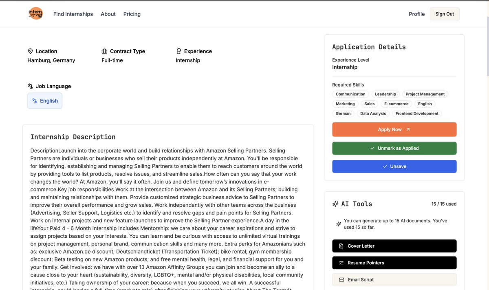This screenshot has height=290, width=489.
Task: Select the Leadership skill tag
Action: [x=385, y=94]
